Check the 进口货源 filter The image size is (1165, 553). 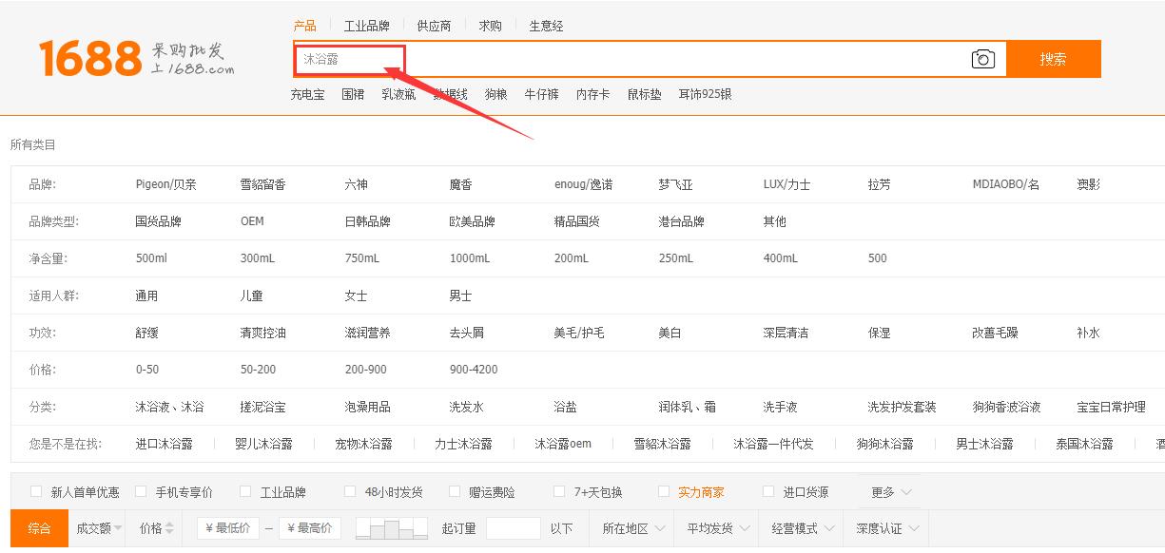pyautogui.click(x=768, y=491)
